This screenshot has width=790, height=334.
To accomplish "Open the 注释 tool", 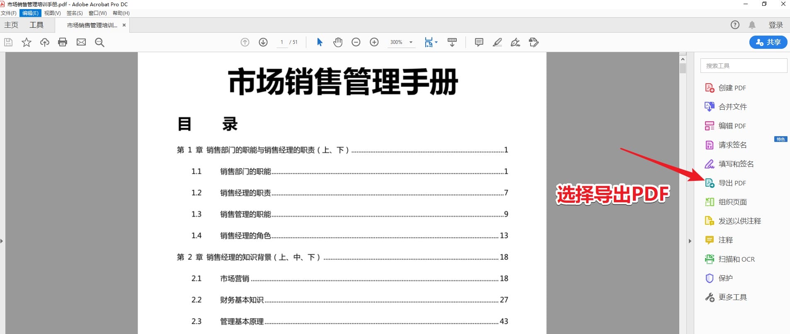I will [x=719, y=240].
